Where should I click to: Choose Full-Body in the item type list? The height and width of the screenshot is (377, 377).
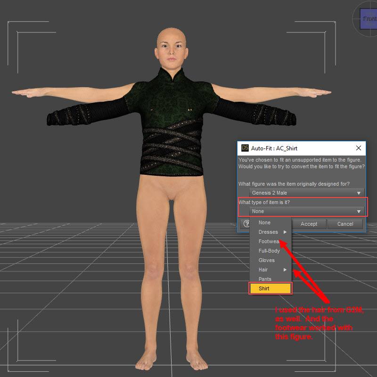[x=269, y=251]
